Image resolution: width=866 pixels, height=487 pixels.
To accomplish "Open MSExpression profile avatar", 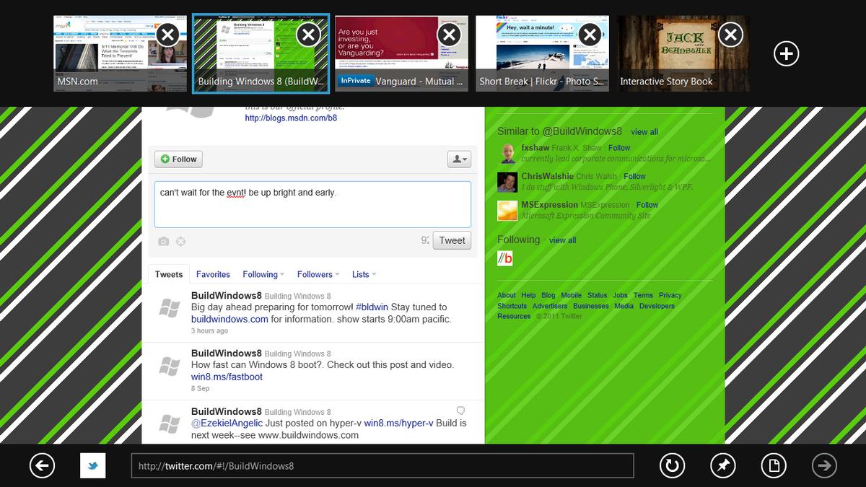I will coord(507,211).
